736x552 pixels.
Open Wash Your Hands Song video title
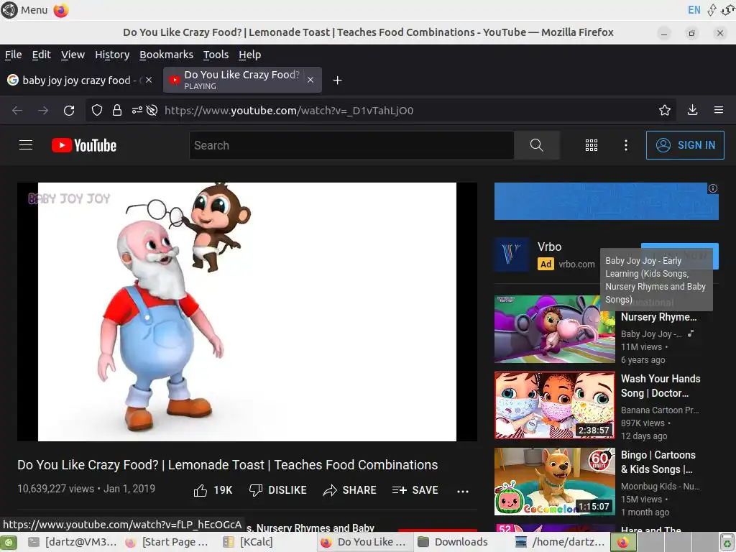[661, 386]
